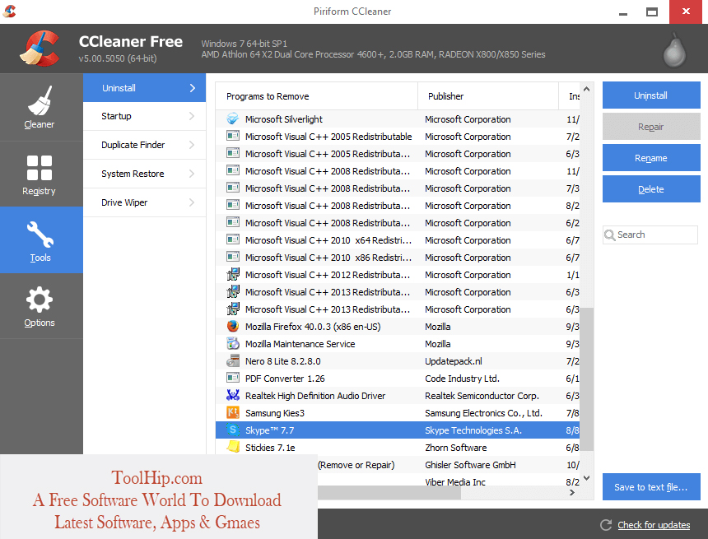Image resolution: width=708 pixels, height=539 pixels.
Task: Select the Tools wrench icon
Action: coord(40,235)
